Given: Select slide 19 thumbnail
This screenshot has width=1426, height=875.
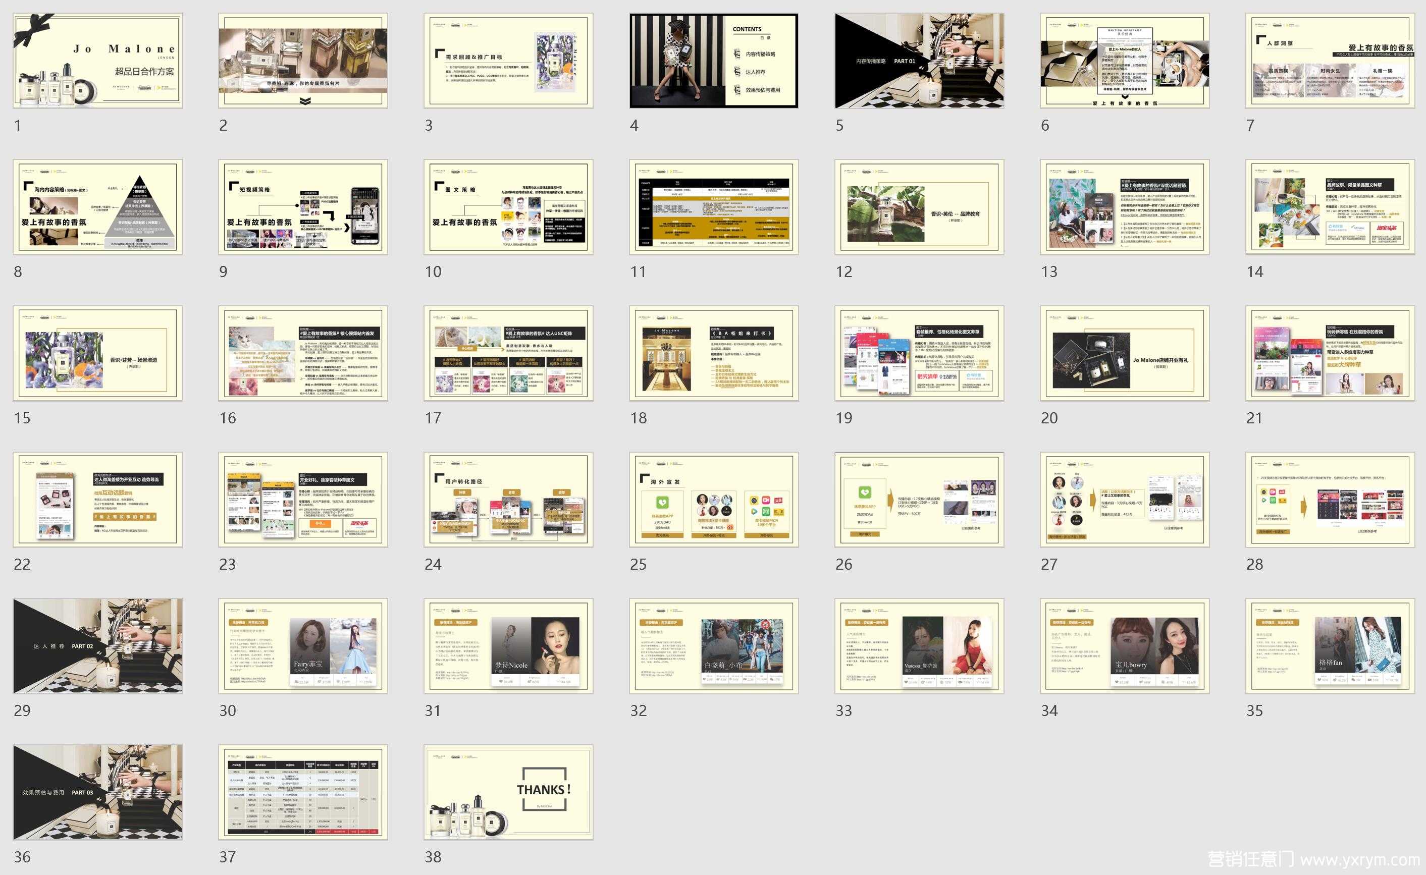Looking at the screenshot, I should (920, 354).
